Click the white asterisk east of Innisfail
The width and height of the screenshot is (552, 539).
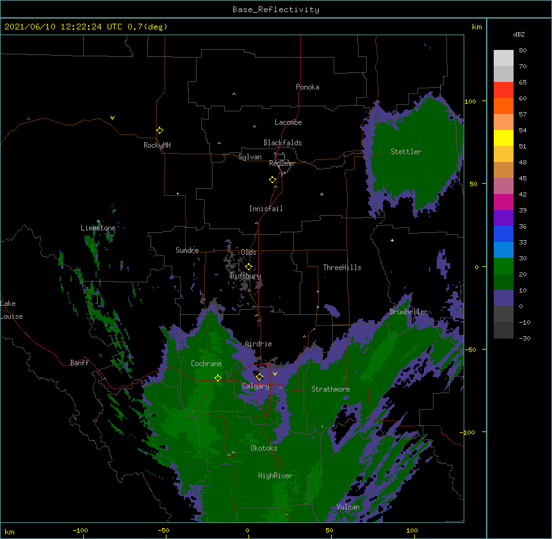[x=321, y=194]
